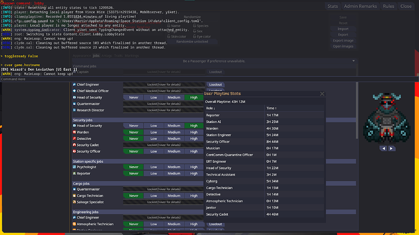
Task: Open Chief Engineer Loadout button
Action: tap(216, 84)
